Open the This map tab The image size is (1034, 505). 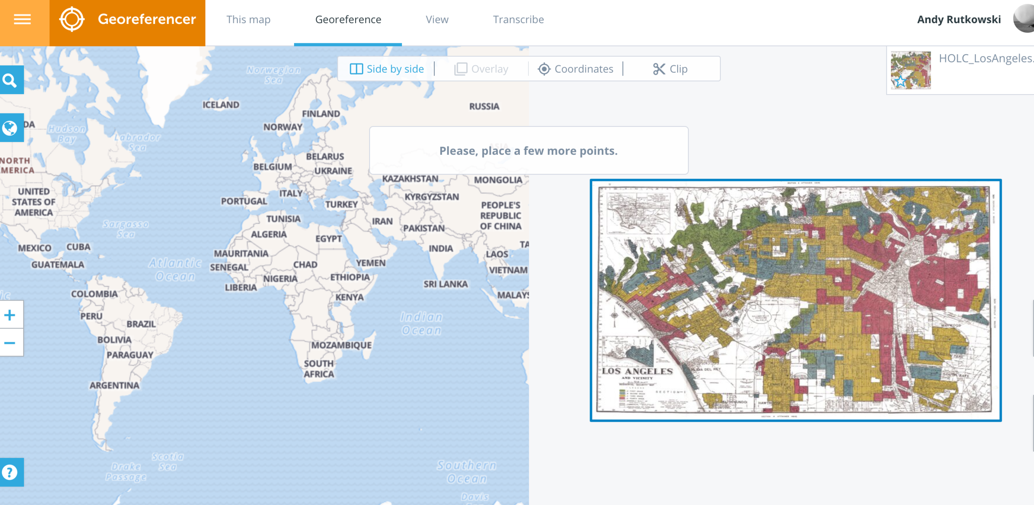248,19
